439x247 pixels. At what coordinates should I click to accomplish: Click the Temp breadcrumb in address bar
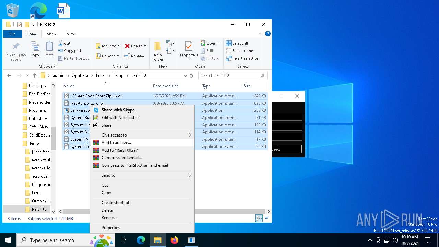click(118, 75)
